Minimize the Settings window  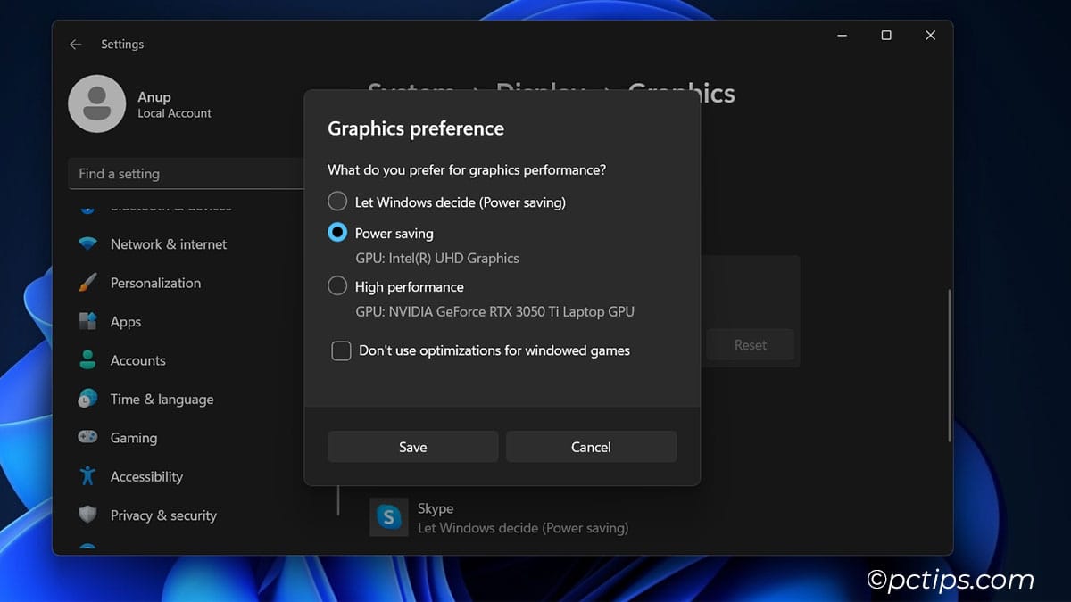point(843,36)
